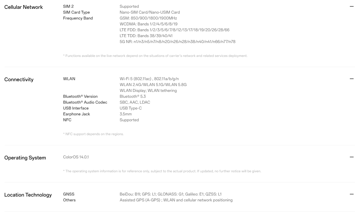Click the Earphone Jack label
The width and height of the screenshot is (360, 215).
point(76,114)
